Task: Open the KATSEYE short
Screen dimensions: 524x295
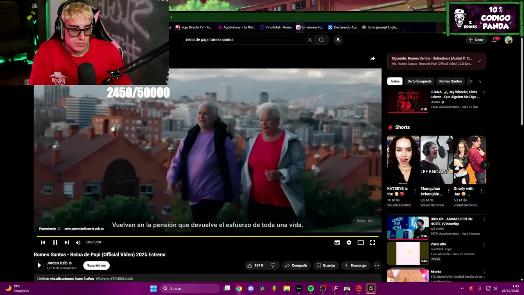Action: point(403,160)
